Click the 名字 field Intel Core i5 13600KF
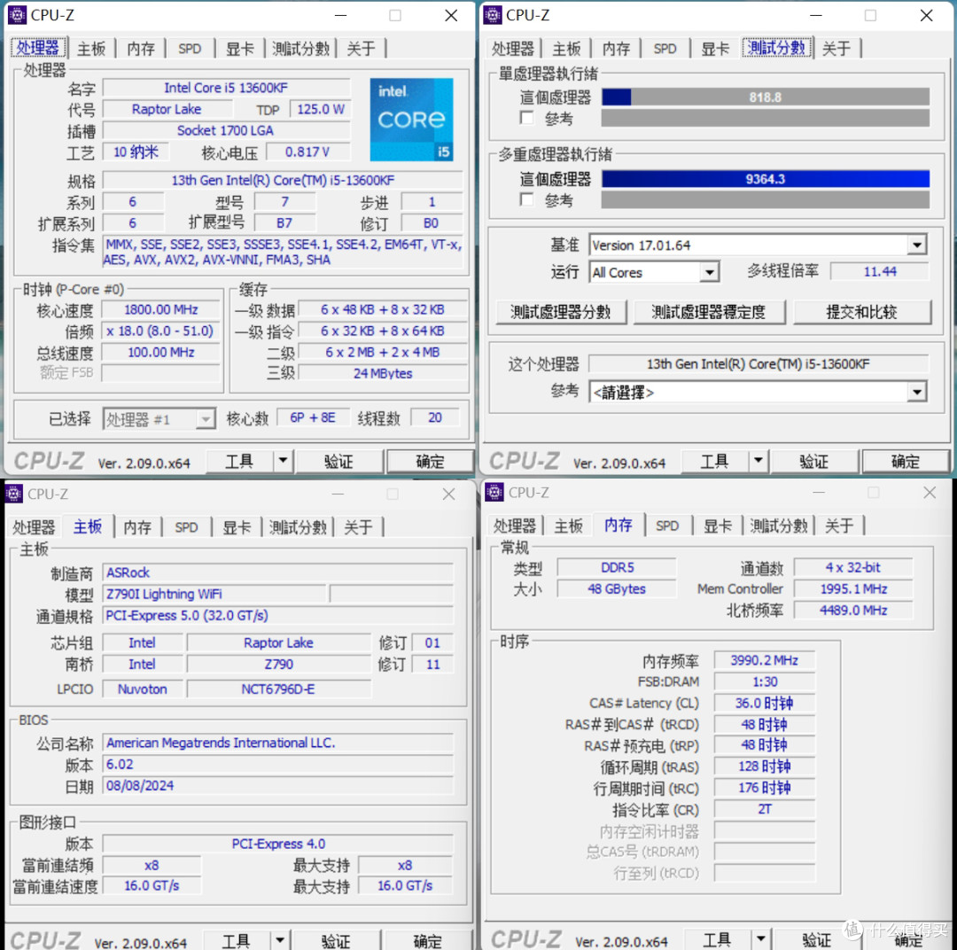Screen dimensions: 957x950 [x=226, y=88]
